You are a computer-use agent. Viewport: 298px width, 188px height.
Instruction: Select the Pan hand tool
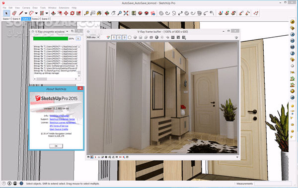(x=113, y=13)
